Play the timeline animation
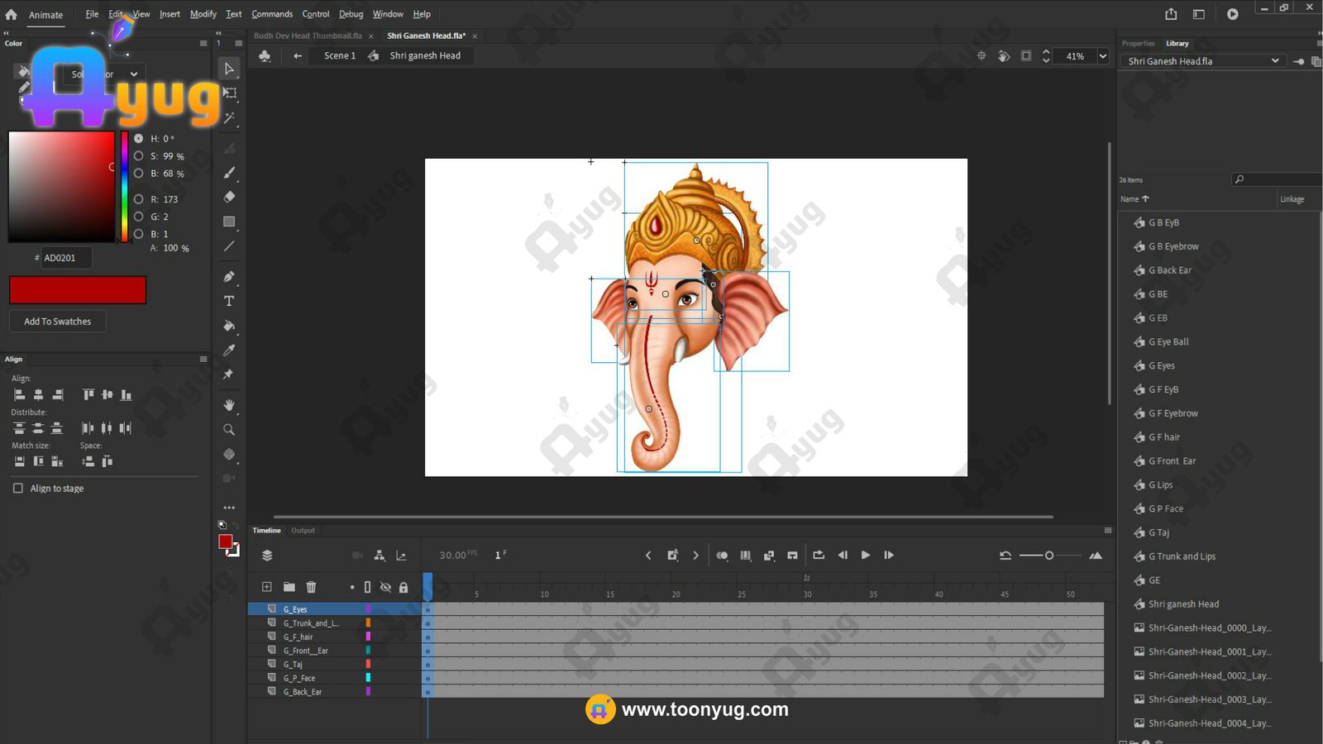 click(866, 556)
